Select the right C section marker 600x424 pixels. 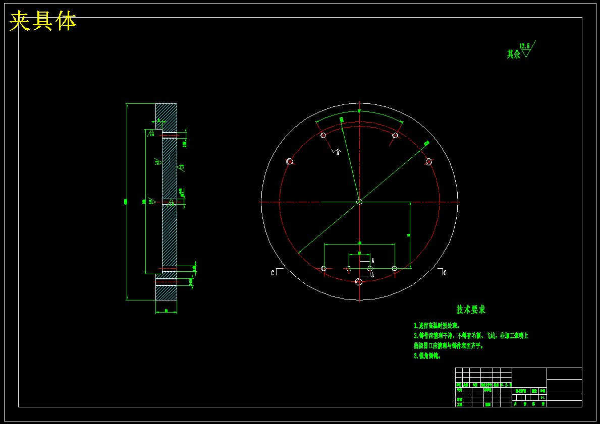(442, 272)
